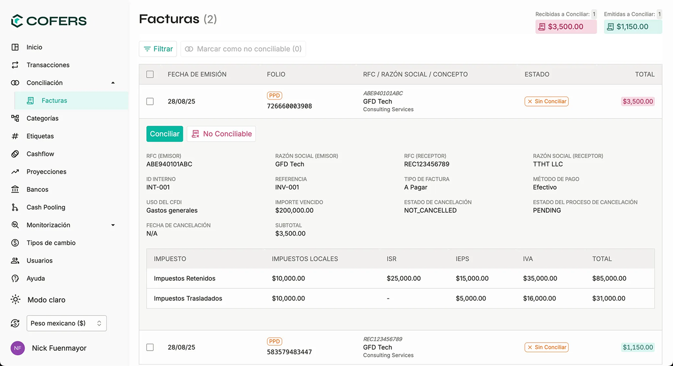Select the checkbox for invoice 583579483447

[150, 347]
